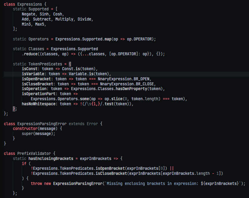Image resolution: width=249 pixels, height=198 pixels.
Task: Click the identifier Supported after the first static
Action: [39, 9]
